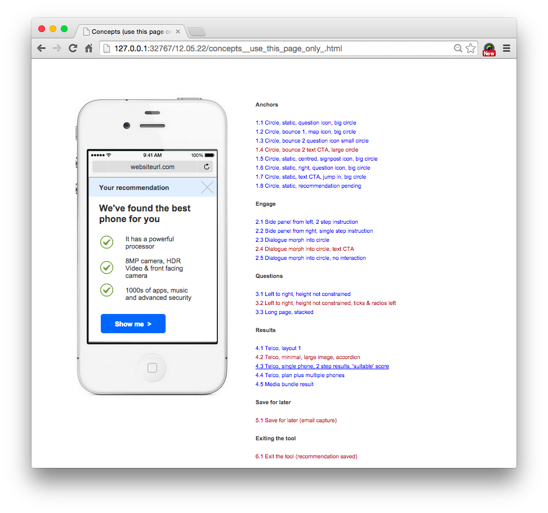Select the Concepts browser tab
The width and height of the screenshot is (548, 513).
click(x=131, y=32)
